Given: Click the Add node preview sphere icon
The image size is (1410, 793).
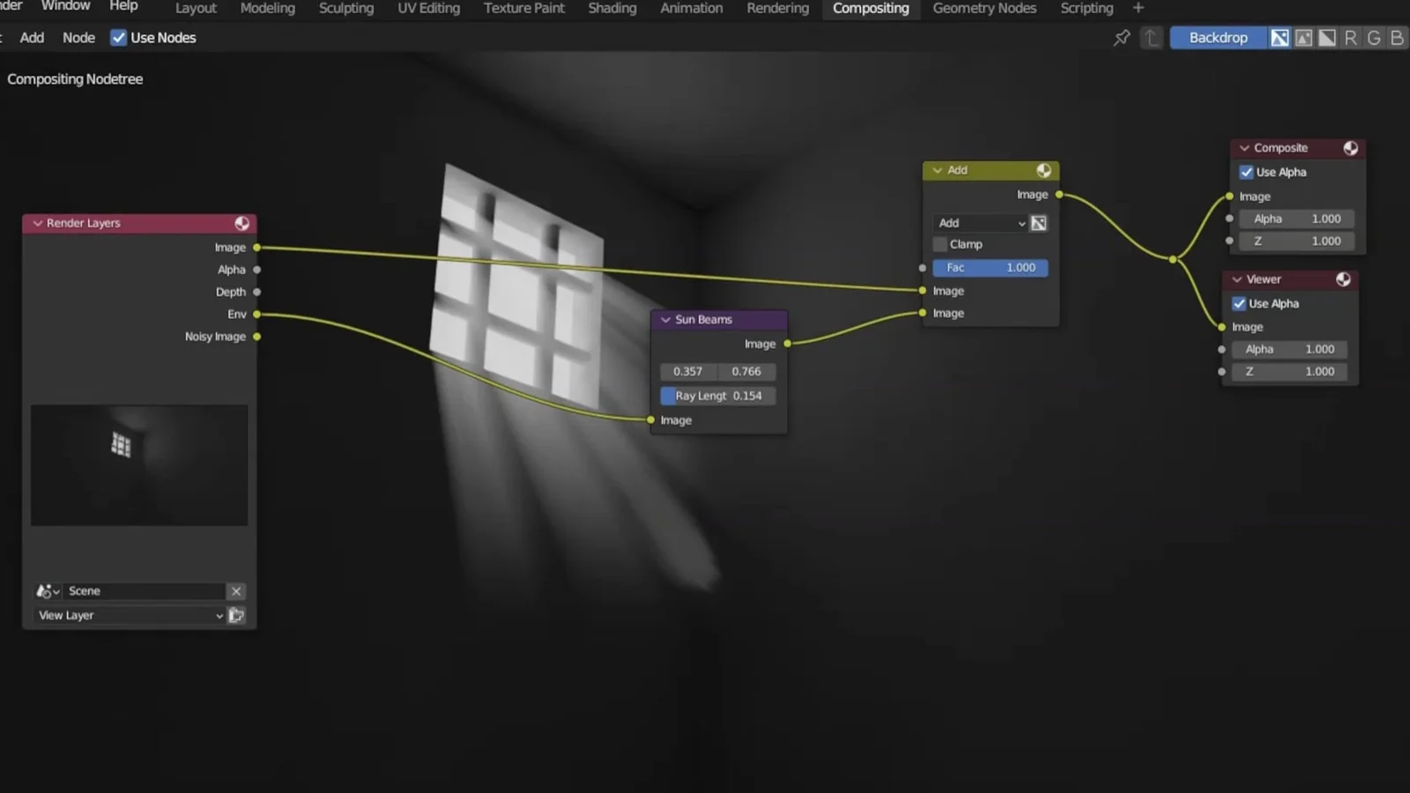Looking at the screenshot, I should (1043, 170).
